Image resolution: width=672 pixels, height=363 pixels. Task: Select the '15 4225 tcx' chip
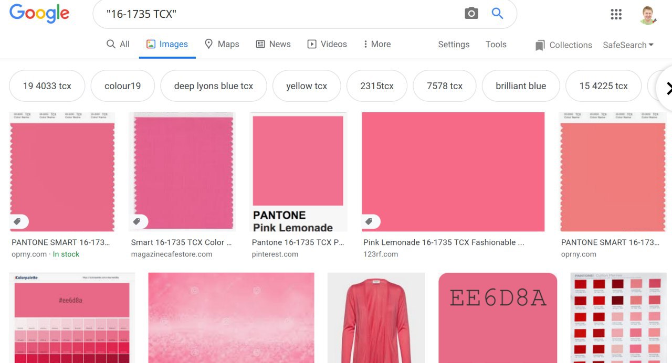coord(604,86)
